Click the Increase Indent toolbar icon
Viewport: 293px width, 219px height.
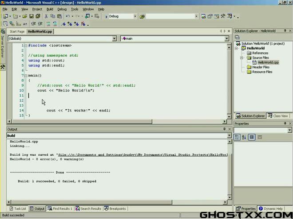tap(40, 24)
